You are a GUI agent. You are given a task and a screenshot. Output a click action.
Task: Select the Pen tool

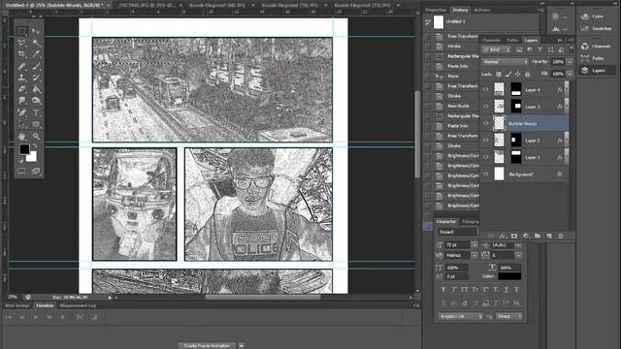point(21,112)
